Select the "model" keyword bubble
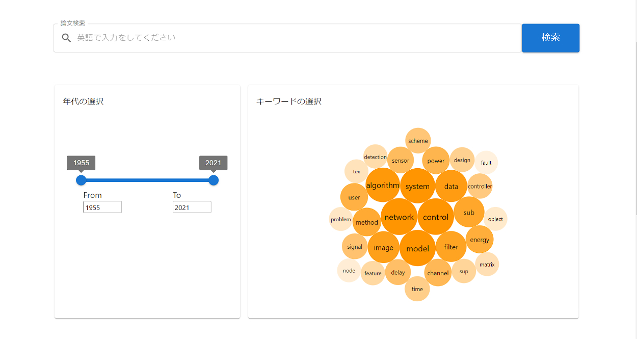The image size is (637, 339). [x=417, y=248]
